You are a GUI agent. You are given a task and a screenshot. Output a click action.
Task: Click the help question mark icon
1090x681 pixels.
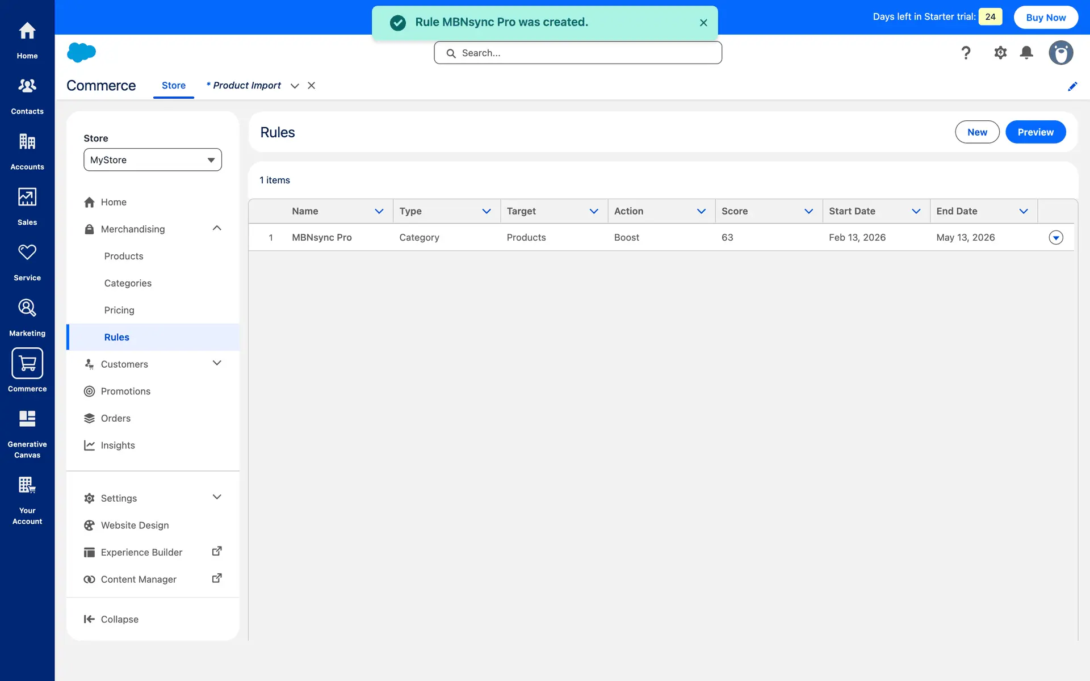click(x=966, y=53)
